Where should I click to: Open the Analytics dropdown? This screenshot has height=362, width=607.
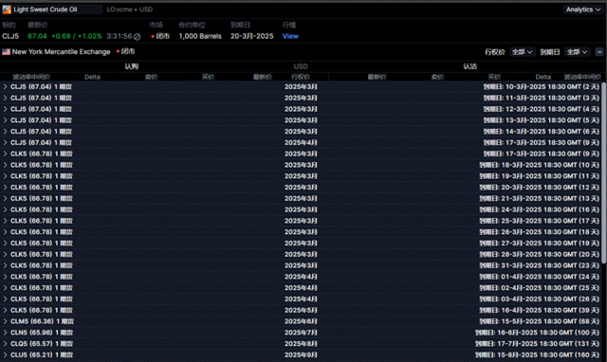coord(583,9)
